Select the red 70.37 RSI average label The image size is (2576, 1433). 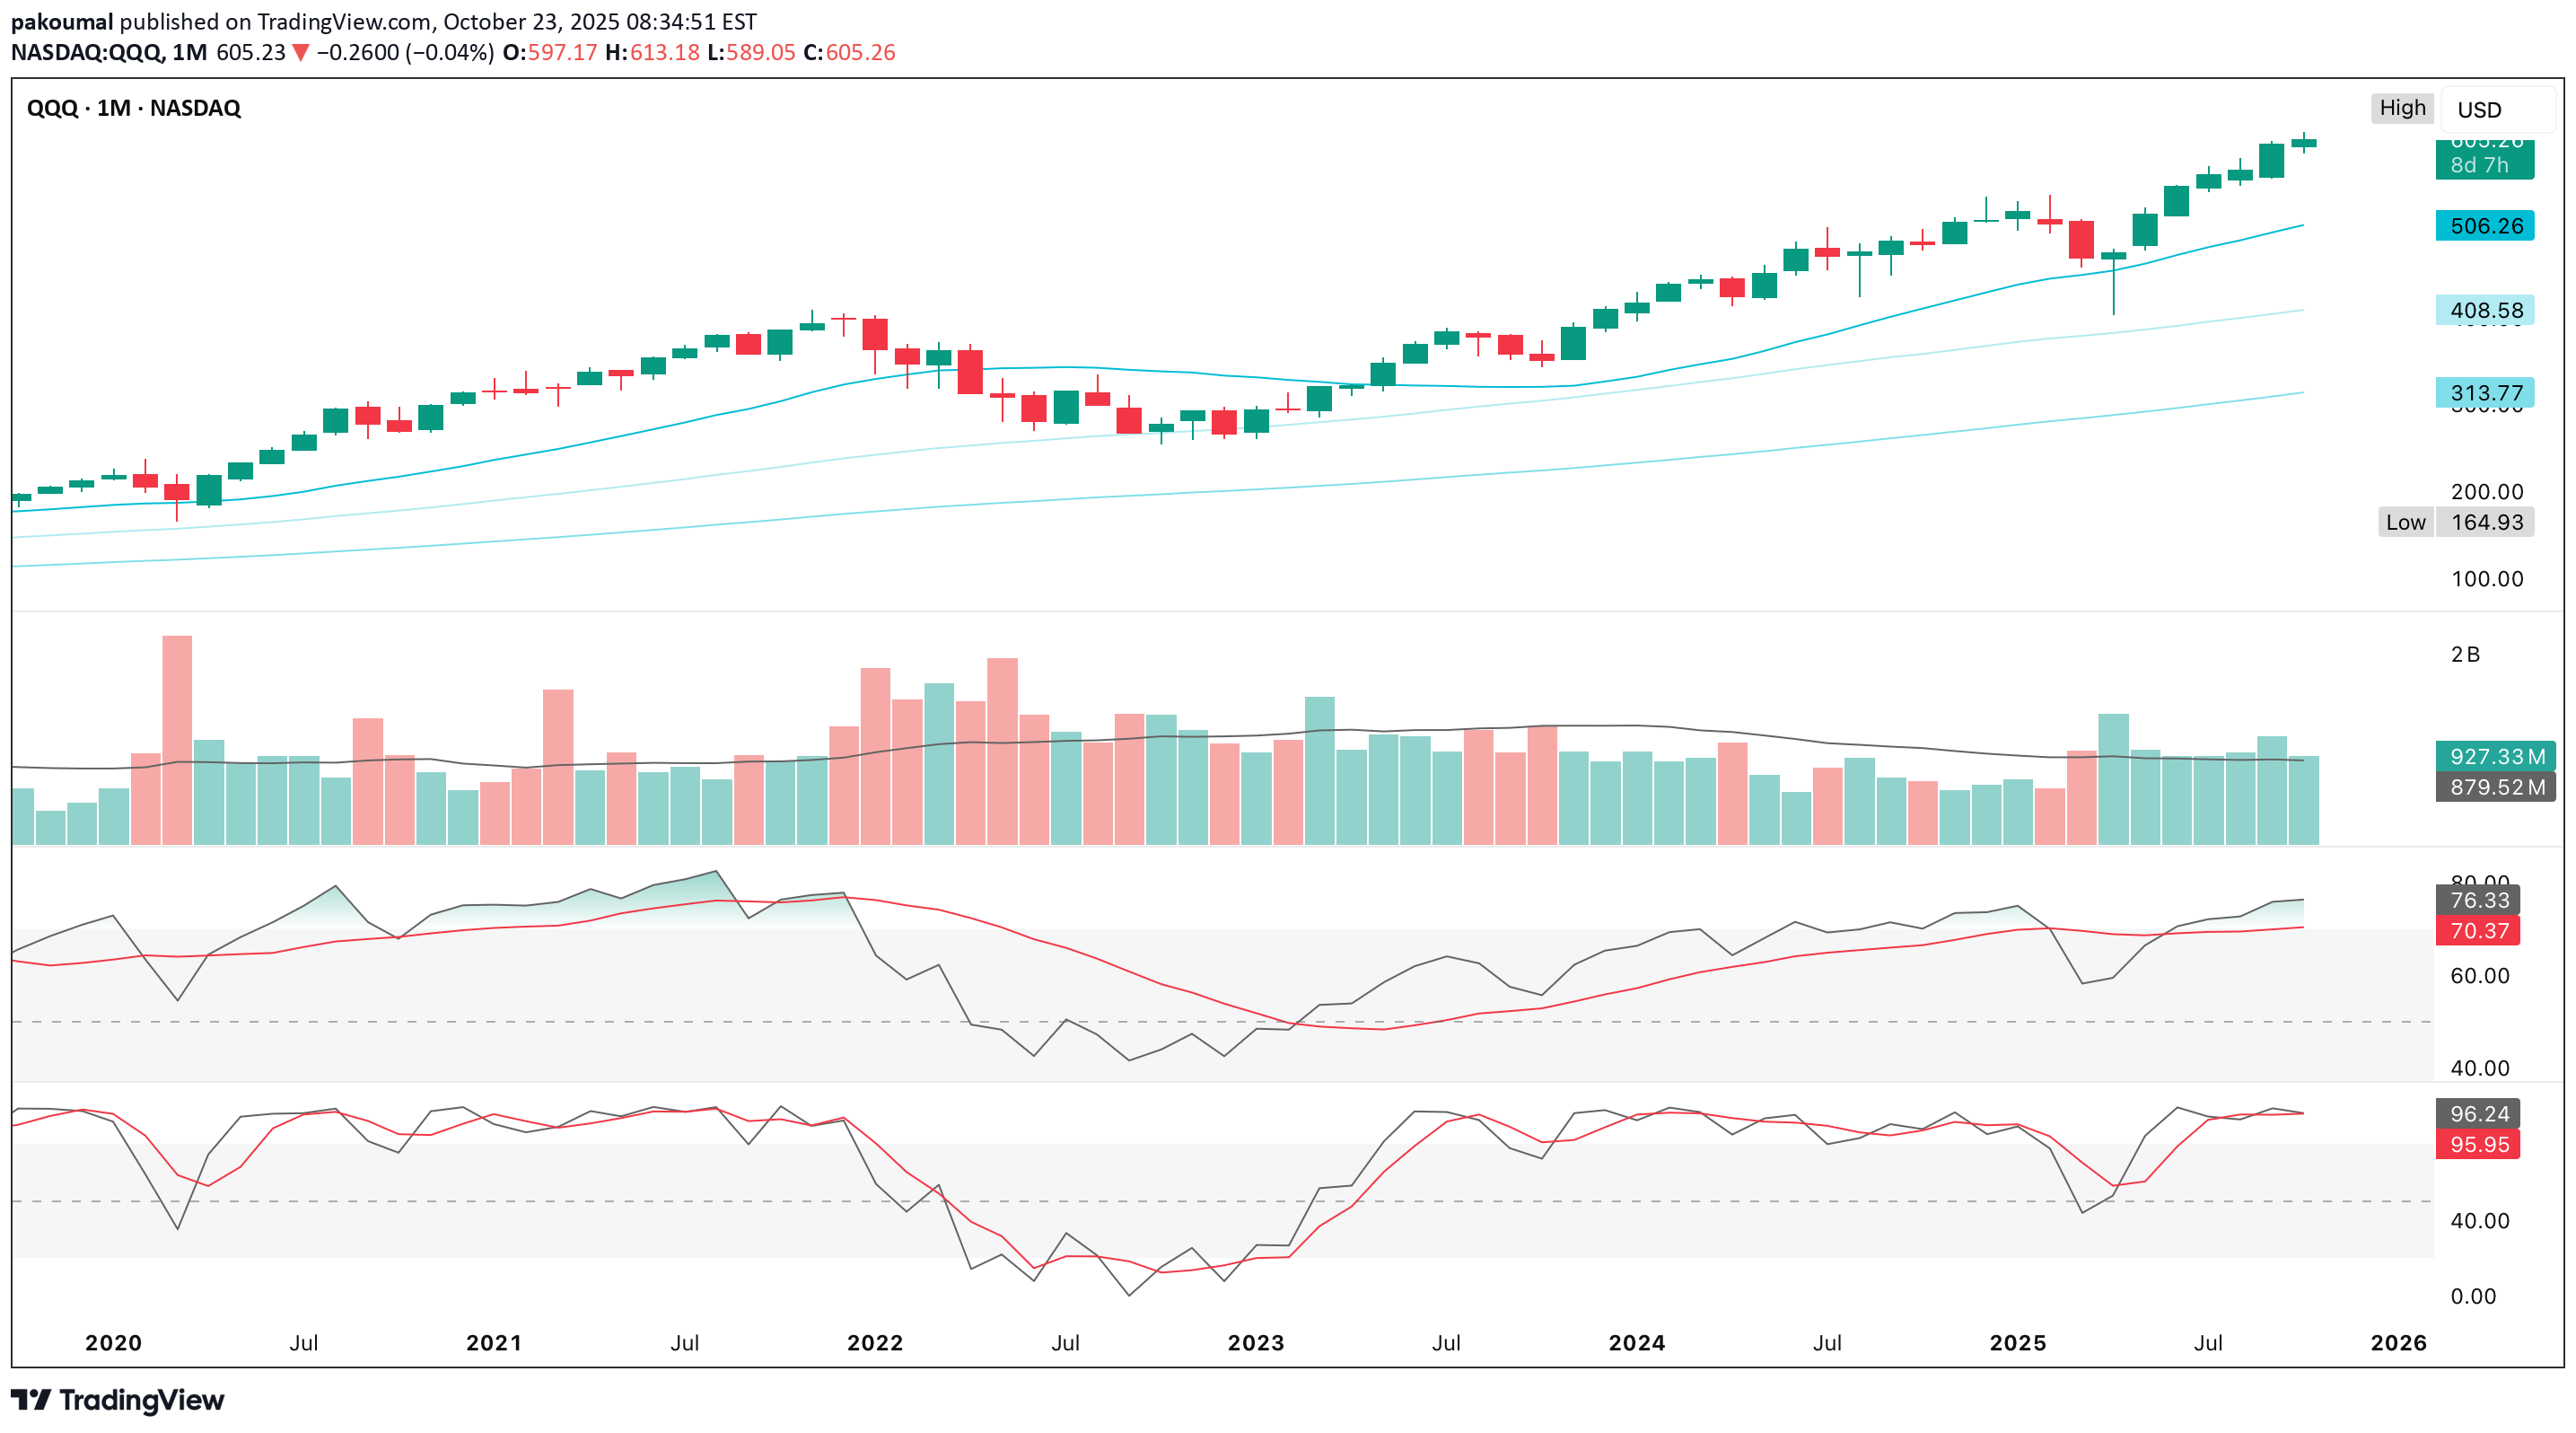[2479, 931]
